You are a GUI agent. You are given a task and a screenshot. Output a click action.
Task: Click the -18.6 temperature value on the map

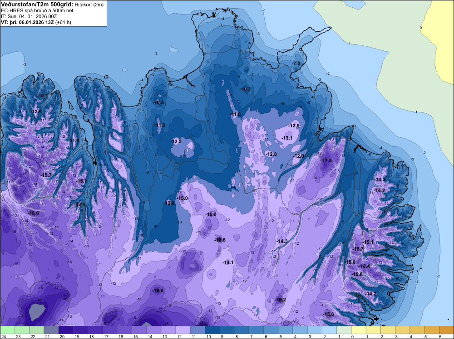(x=220, y=240)
